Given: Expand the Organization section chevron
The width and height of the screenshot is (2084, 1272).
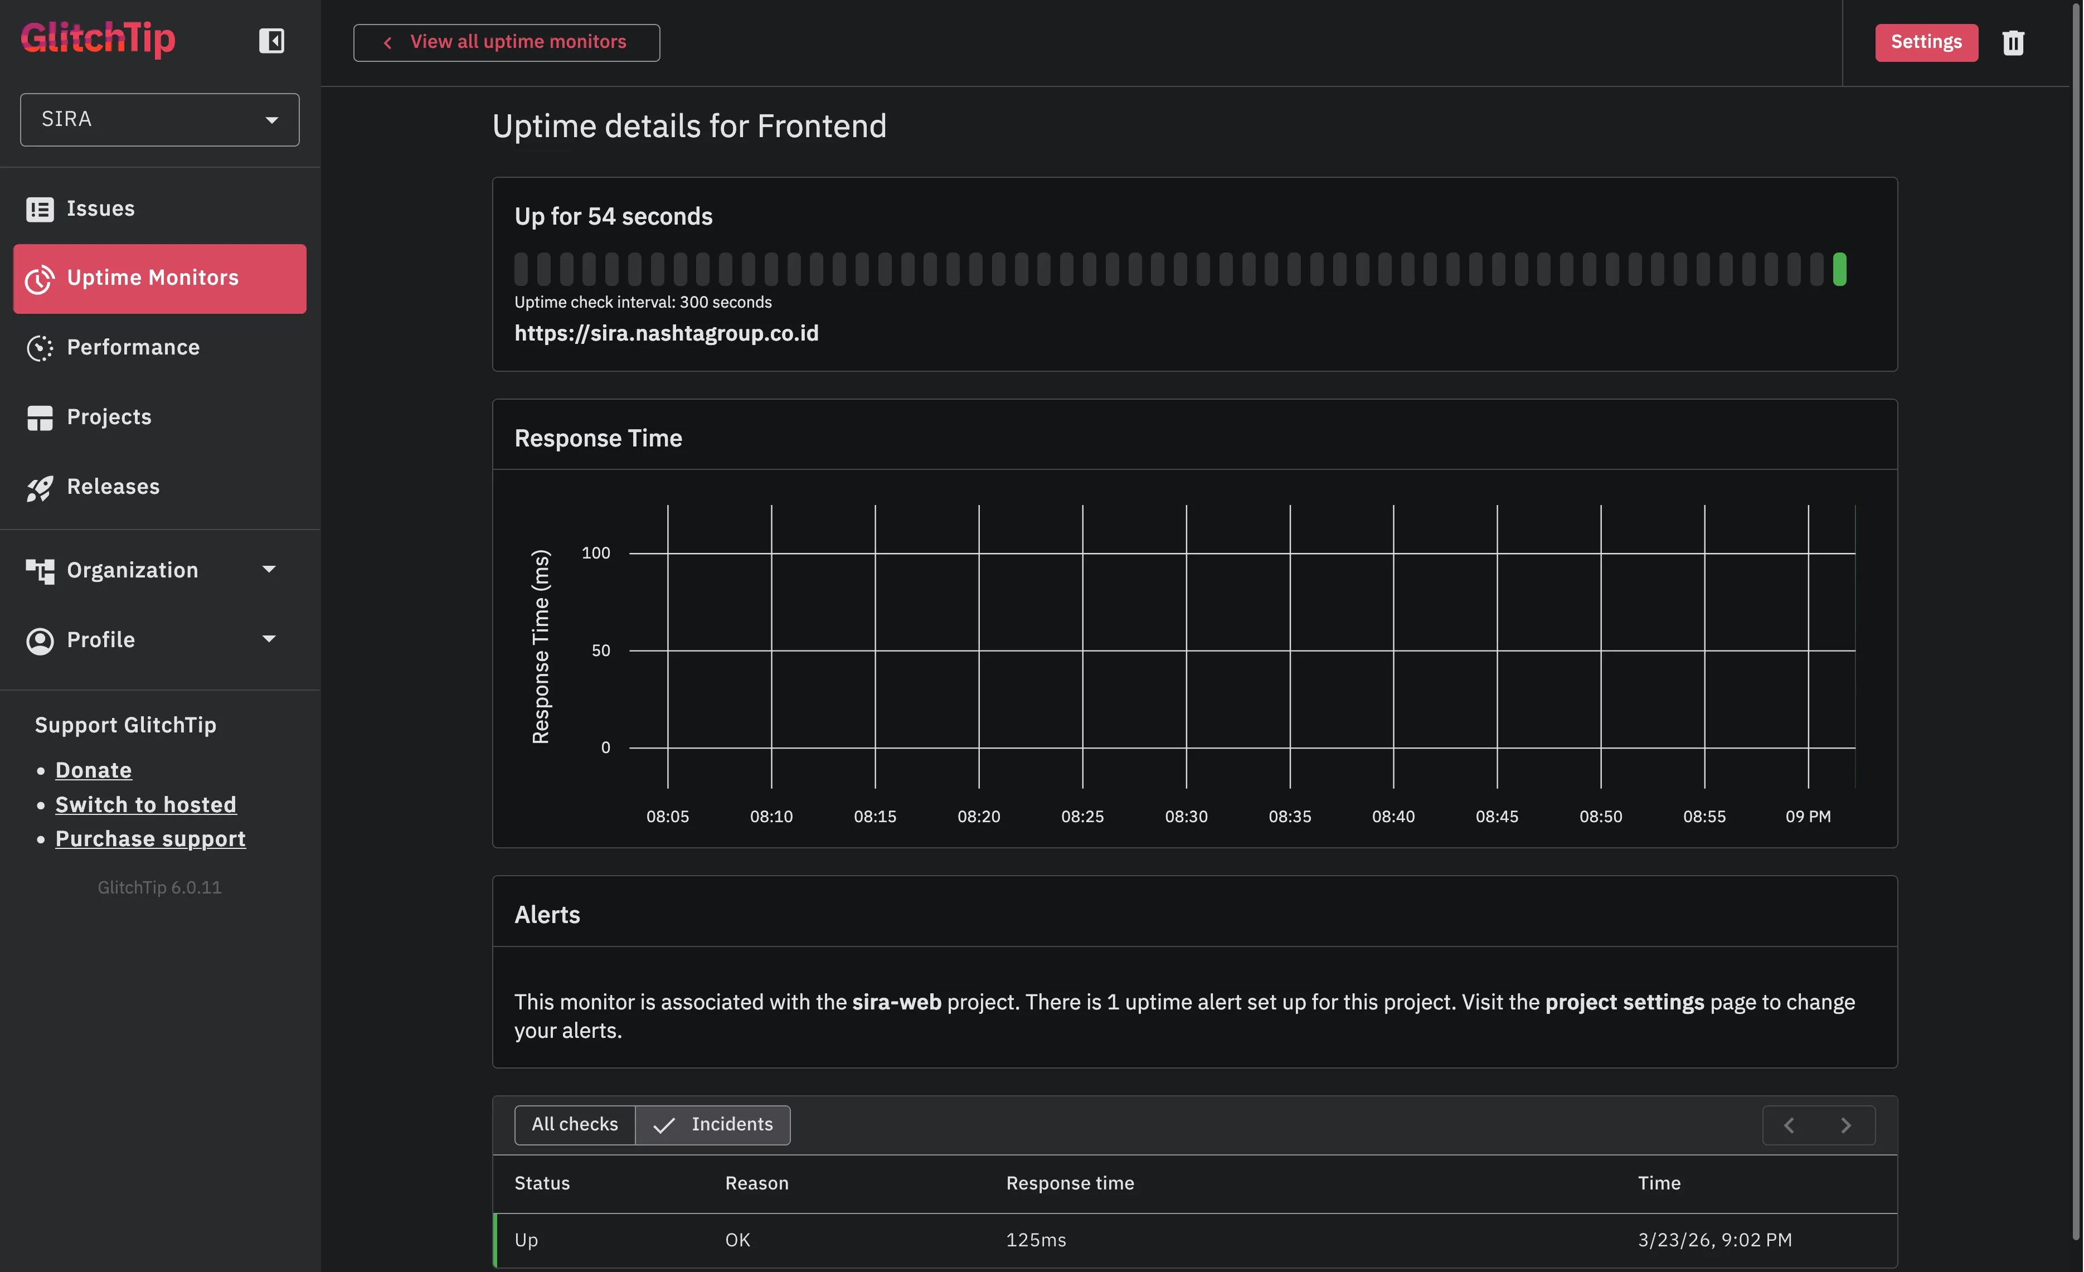Looking at the screenshot, I should pos(269,569).
